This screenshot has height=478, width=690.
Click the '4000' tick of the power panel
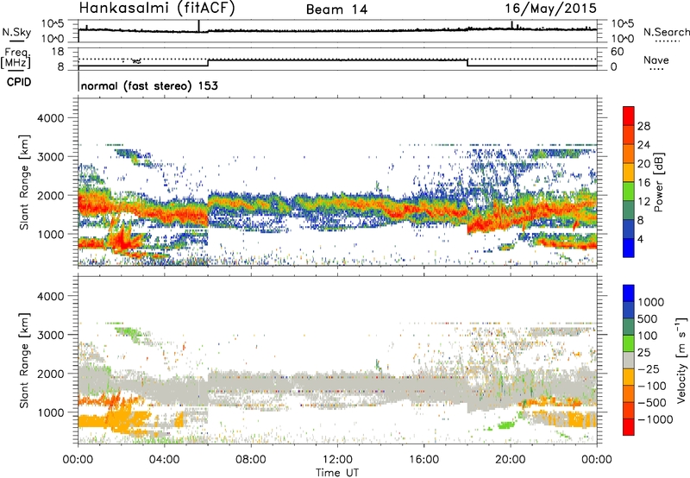pyautogui.click(x=51, y=118)
